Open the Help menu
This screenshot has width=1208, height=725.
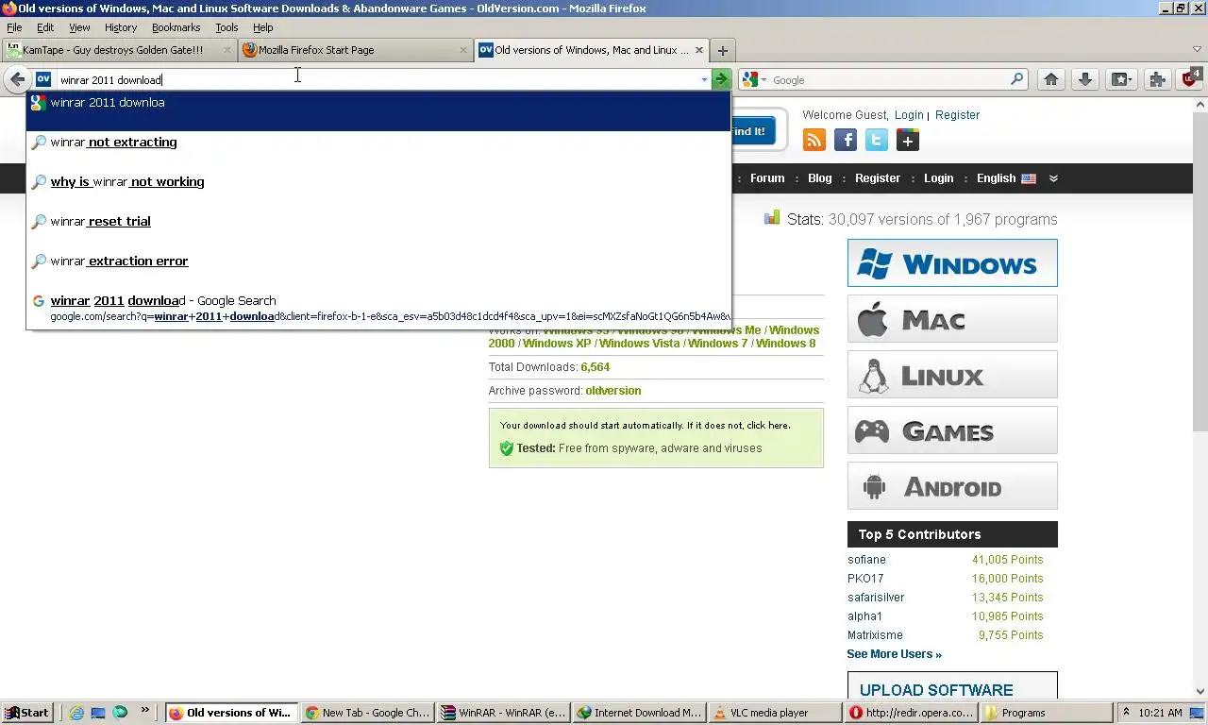[263, 27]
